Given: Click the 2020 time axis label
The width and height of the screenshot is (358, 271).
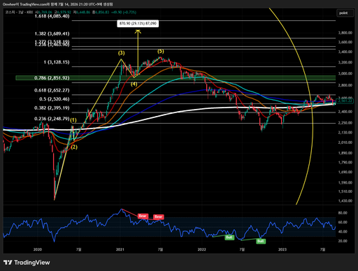Looking at the screenshot, I should coord(38,249).
